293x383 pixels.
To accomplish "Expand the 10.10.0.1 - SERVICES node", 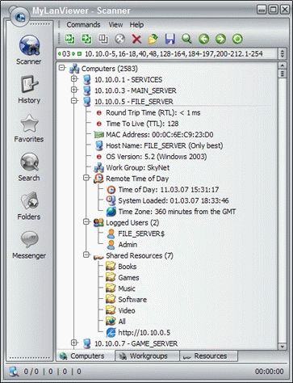I will click(74, 78).
